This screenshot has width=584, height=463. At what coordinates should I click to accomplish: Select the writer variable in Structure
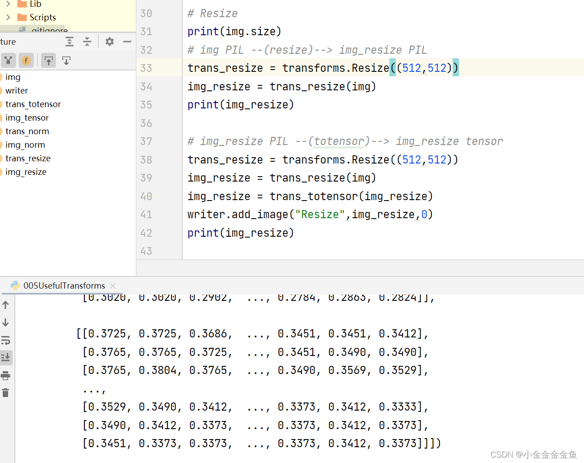16,91
